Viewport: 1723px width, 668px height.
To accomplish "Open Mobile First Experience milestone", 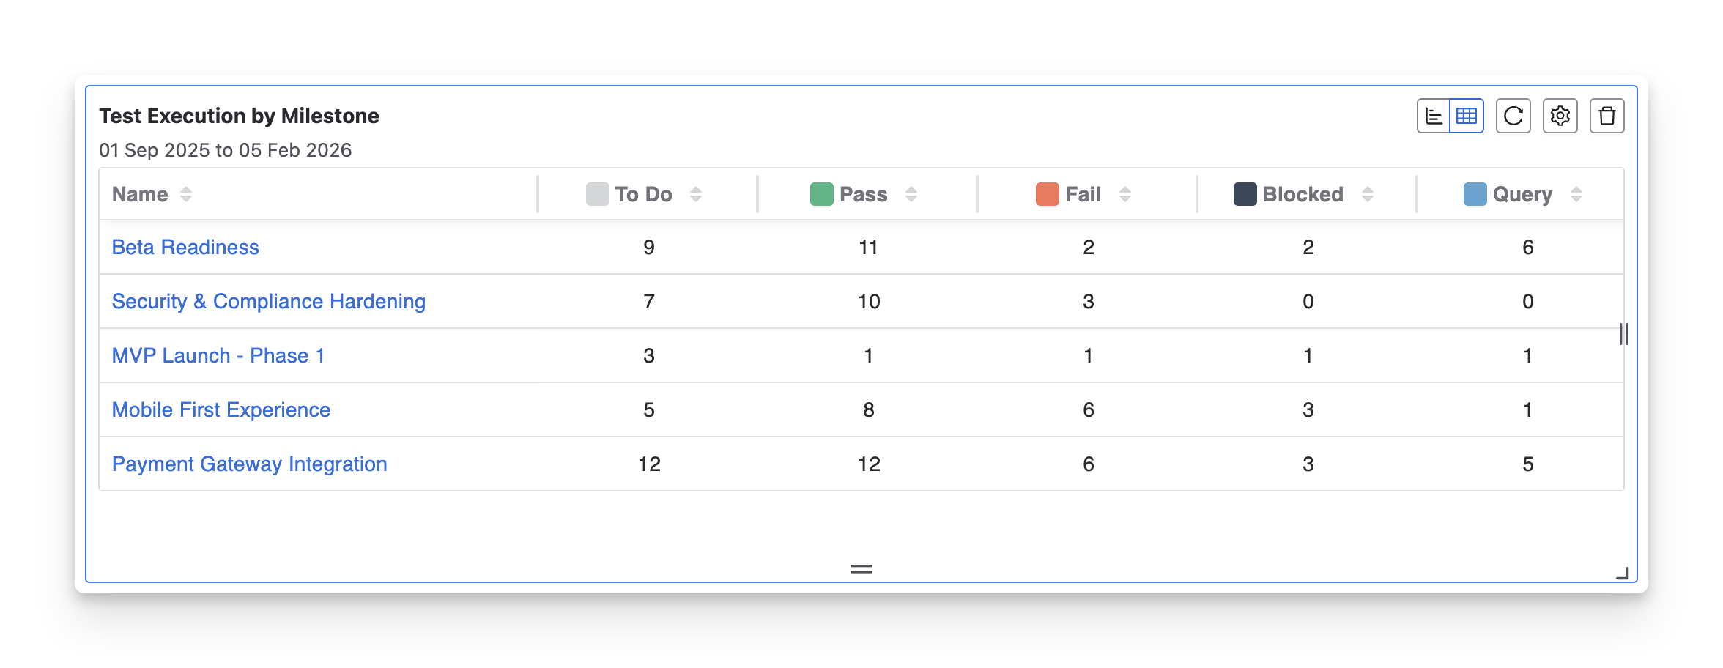I will (x=221, y=410).
